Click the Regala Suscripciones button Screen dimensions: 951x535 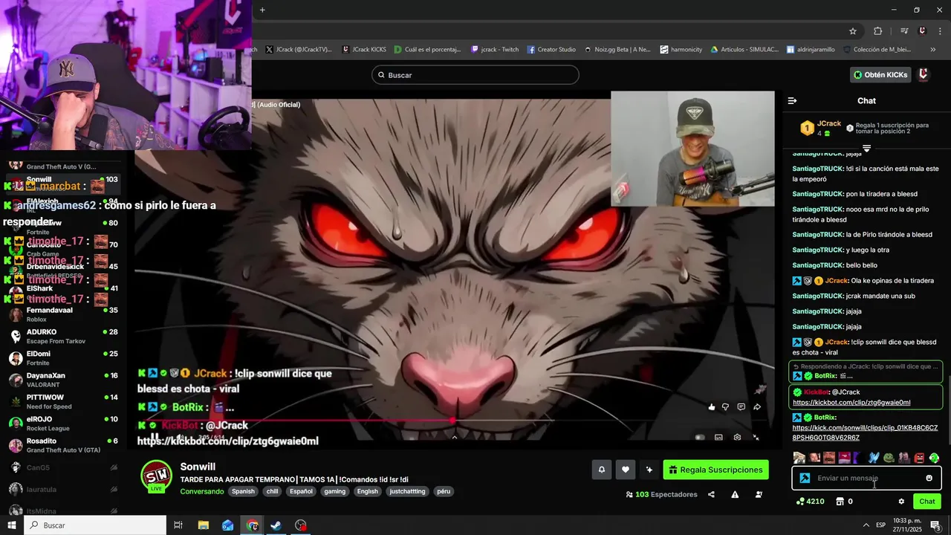(x=715, y=470)
